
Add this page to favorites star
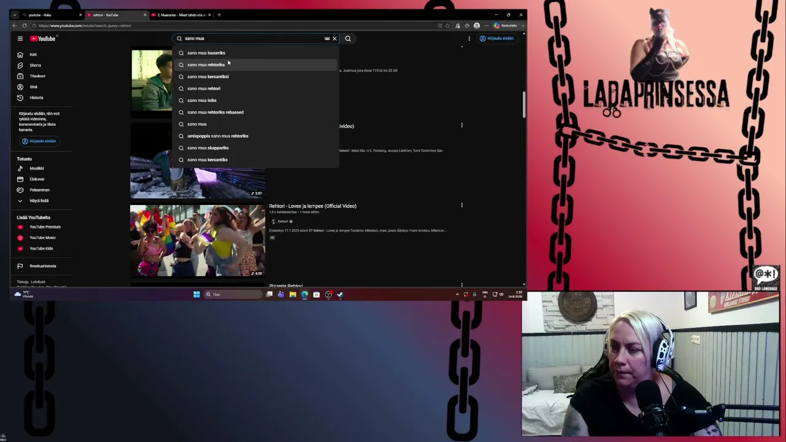click(447, 26)
